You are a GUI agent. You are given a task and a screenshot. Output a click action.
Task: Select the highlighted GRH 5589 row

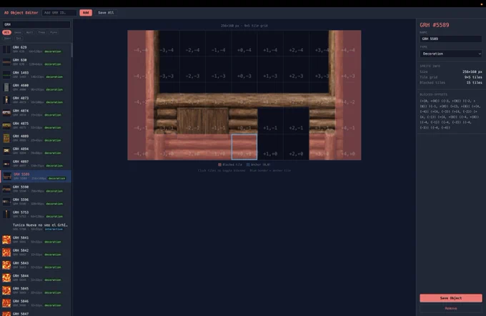tap(36, 176)
